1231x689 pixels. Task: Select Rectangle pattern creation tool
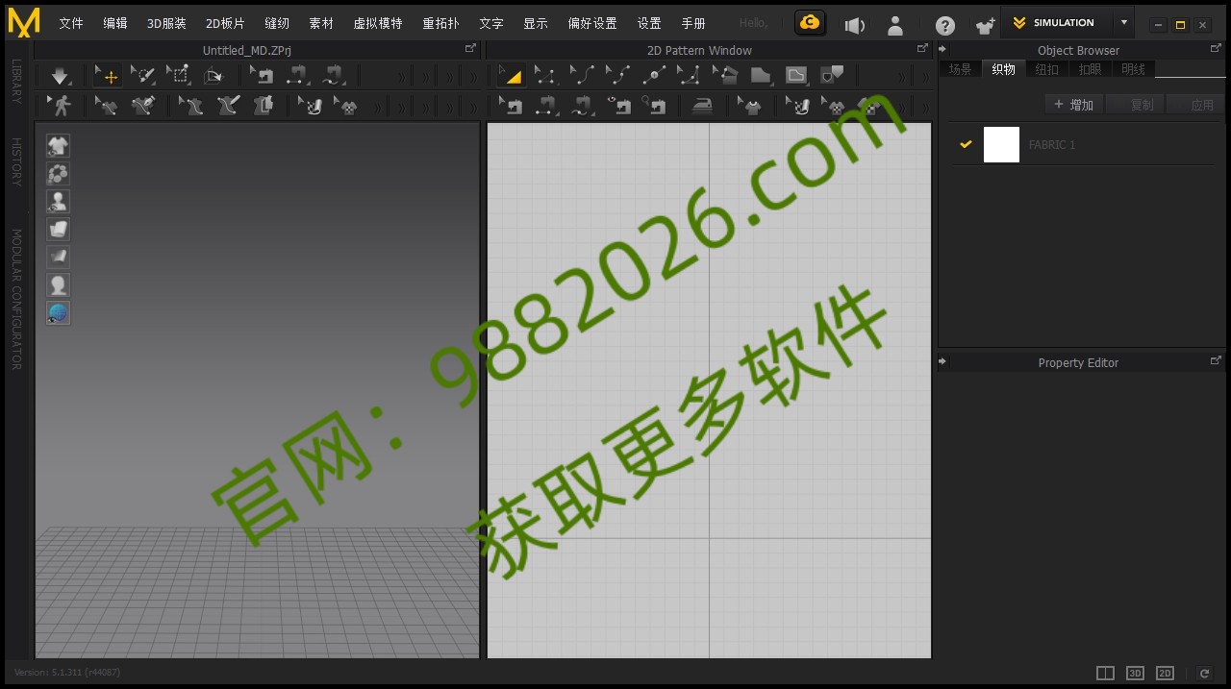pos(761,76)
